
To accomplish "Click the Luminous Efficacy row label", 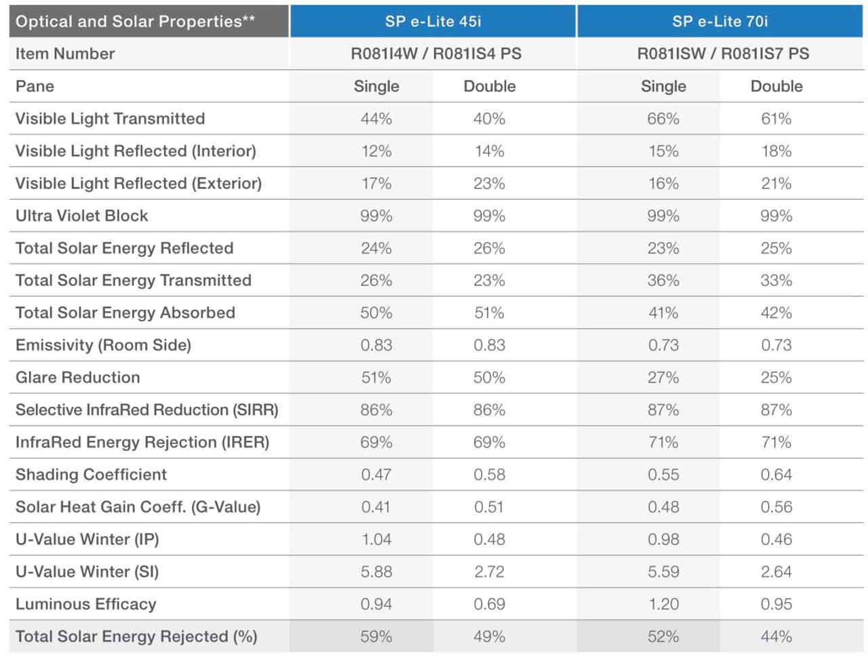I will [x=85, y=604].
